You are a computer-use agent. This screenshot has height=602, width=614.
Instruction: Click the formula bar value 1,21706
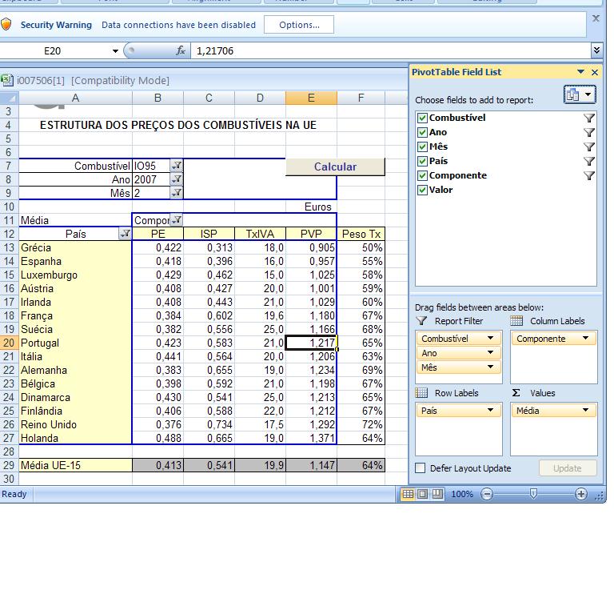[x=215, y=51]
